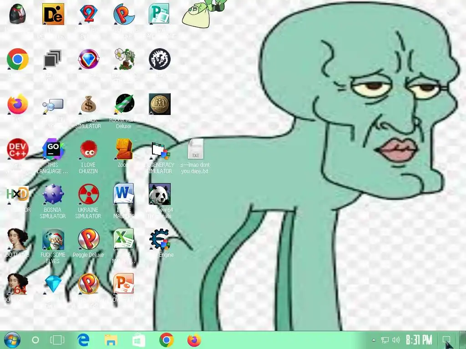The image size is (466, 349).
Task: Open the DEGENERACY SIMULATOR shortcut
Action: (160, 150)
